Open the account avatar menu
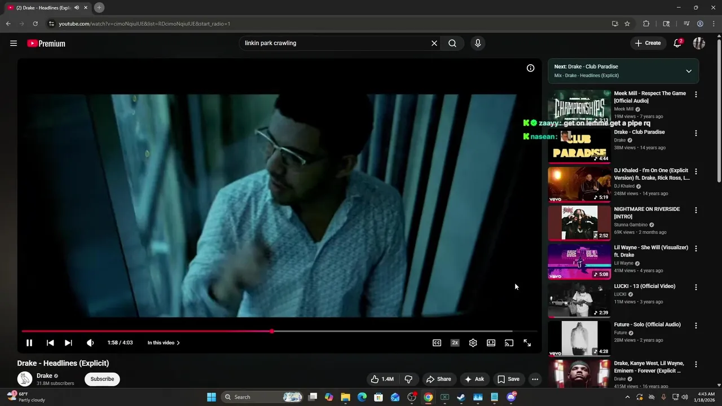This screenshot has height=406, width=722. [699, 43]
